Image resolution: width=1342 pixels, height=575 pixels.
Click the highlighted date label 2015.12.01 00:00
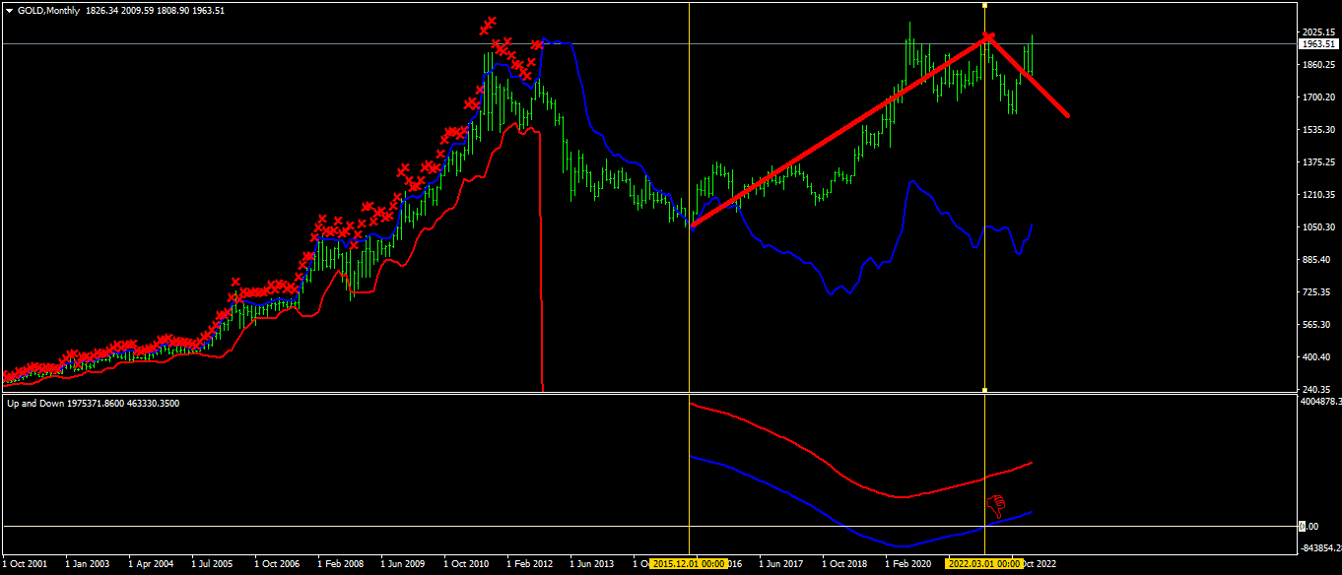tap(689, 564)
